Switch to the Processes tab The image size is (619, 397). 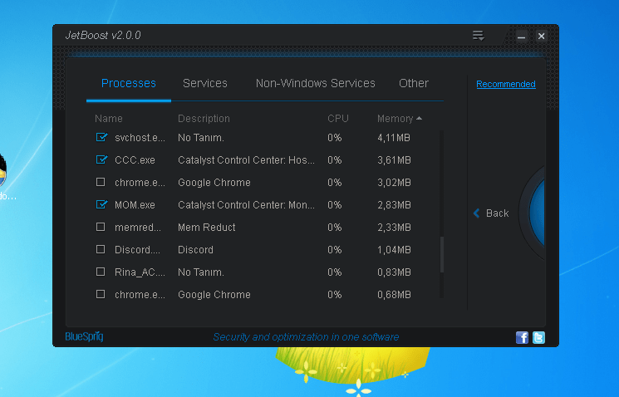coord(129,83)
